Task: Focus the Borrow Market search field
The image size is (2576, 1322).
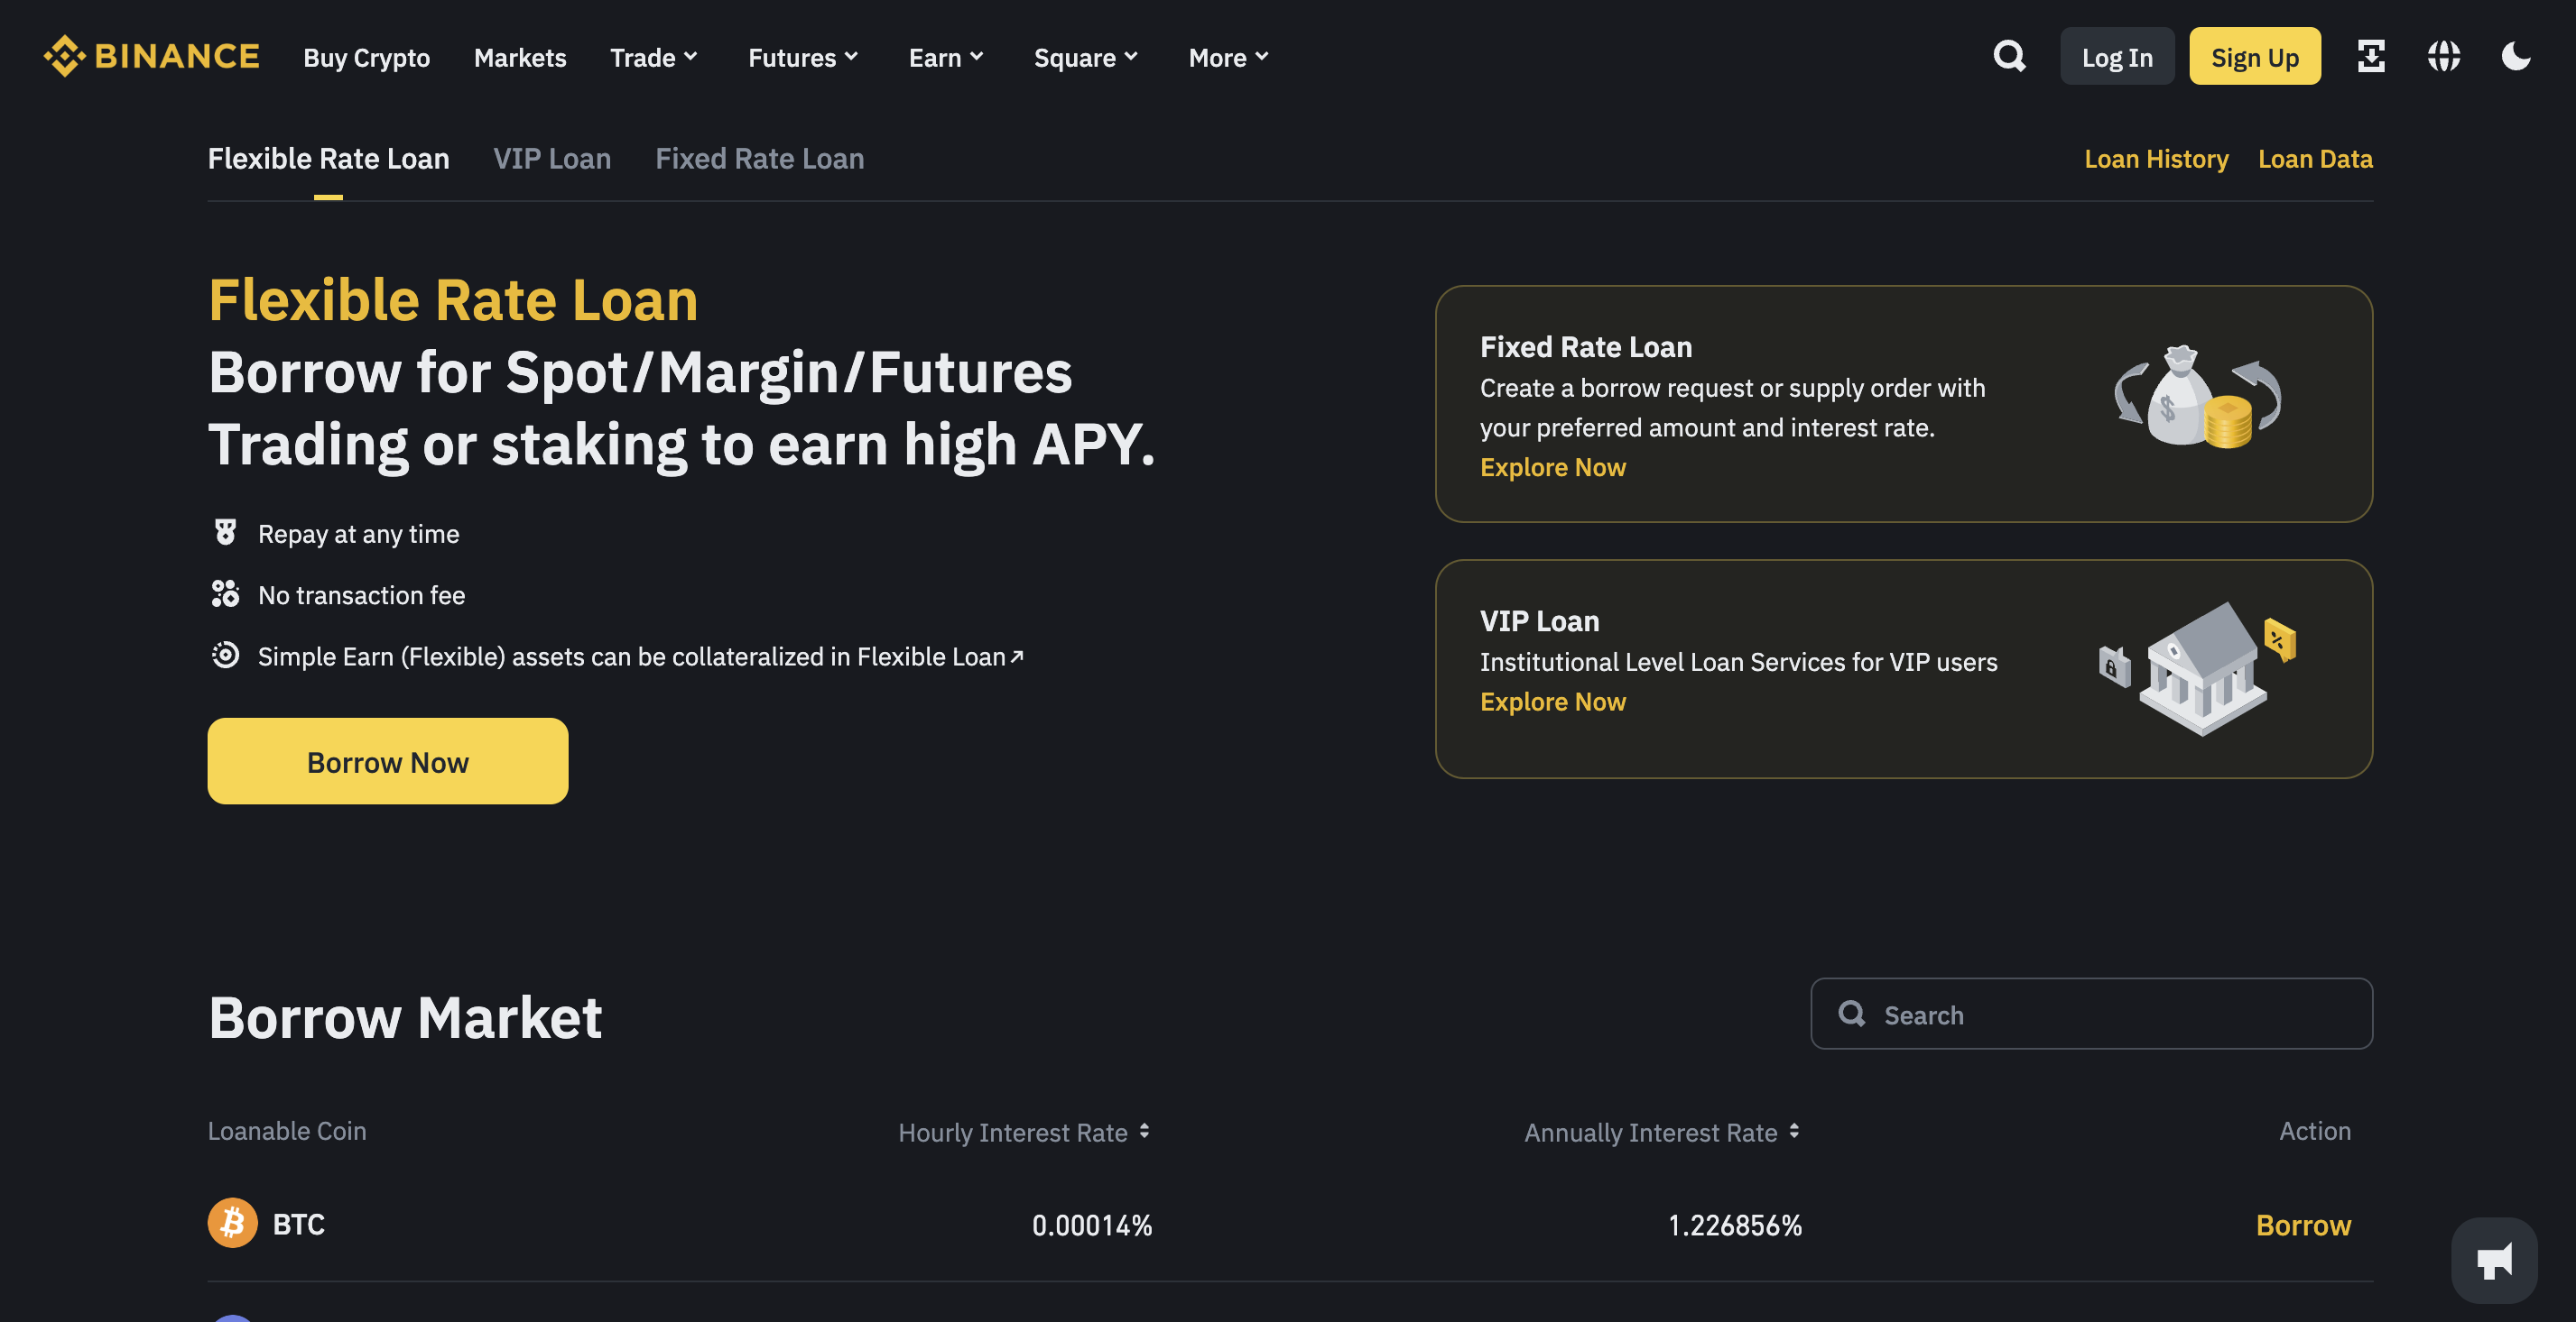Action: coord(2091,1014)
